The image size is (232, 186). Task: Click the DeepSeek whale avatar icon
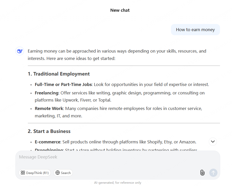click(x=20, y=51)
